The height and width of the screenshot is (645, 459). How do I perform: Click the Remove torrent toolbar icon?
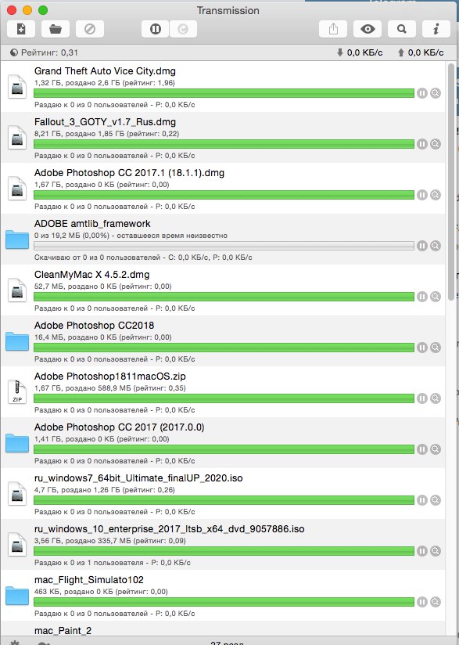click(x=90, y=29)
